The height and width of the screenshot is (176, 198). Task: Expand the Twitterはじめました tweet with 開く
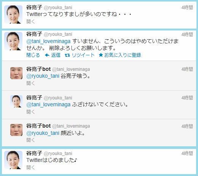pos(30,167)
